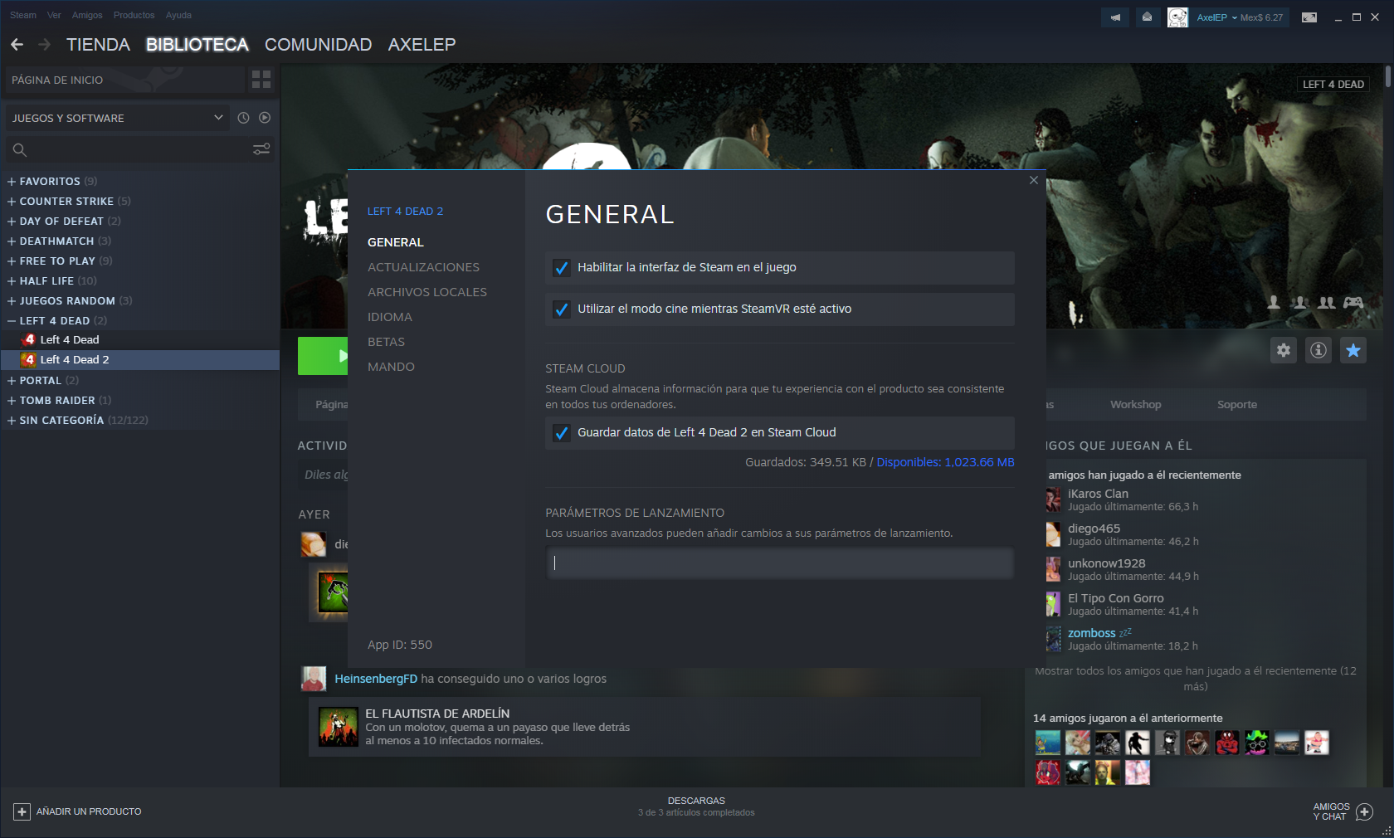Click the Disponibles cloud storage link
Image resolution: width=1394 pixels, height=838 pixels.
[945, 462]
